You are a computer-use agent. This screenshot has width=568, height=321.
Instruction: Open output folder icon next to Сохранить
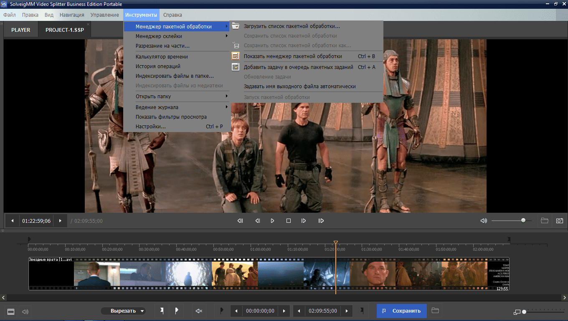[435, 311]
